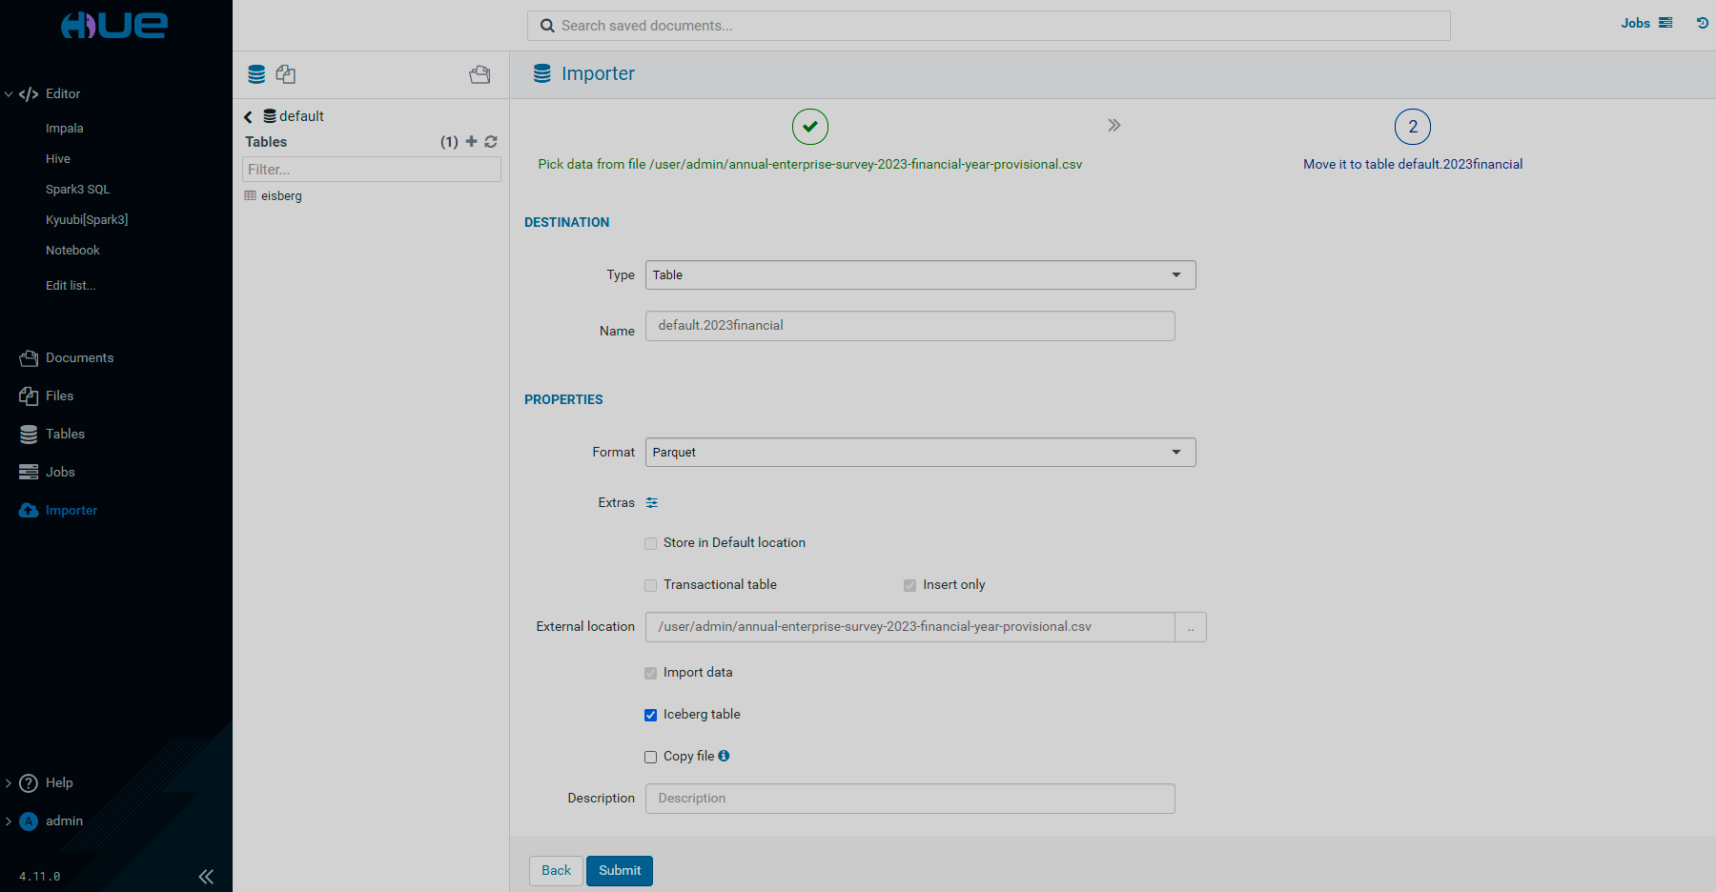The height and width of the screenshot is (892, 1716).
Task: Click the Help question mark icon
Action: (x=29, y=783)
